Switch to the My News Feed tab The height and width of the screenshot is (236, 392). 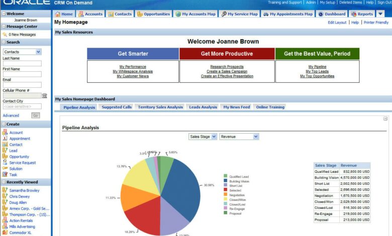point(237,107)
